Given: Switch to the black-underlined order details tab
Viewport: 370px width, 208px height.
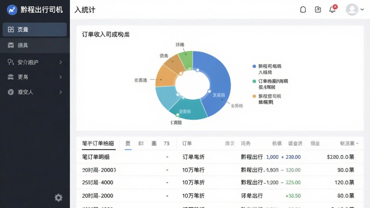Looking at the screenshot, I should point(98,143).
